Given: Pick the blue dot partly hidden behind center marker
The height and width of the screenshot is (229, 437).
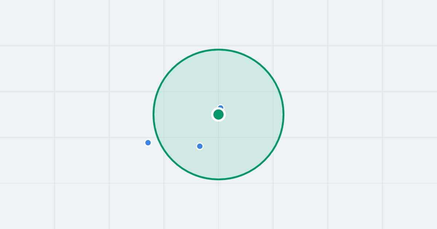Looking at the screenshot, I should pyautogui.click(x=221, y=107).
